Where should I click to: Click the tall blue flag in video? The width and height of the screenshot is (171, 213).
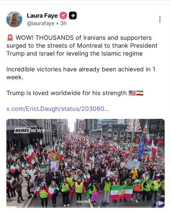pyautogui.click(x=141, y=148)
